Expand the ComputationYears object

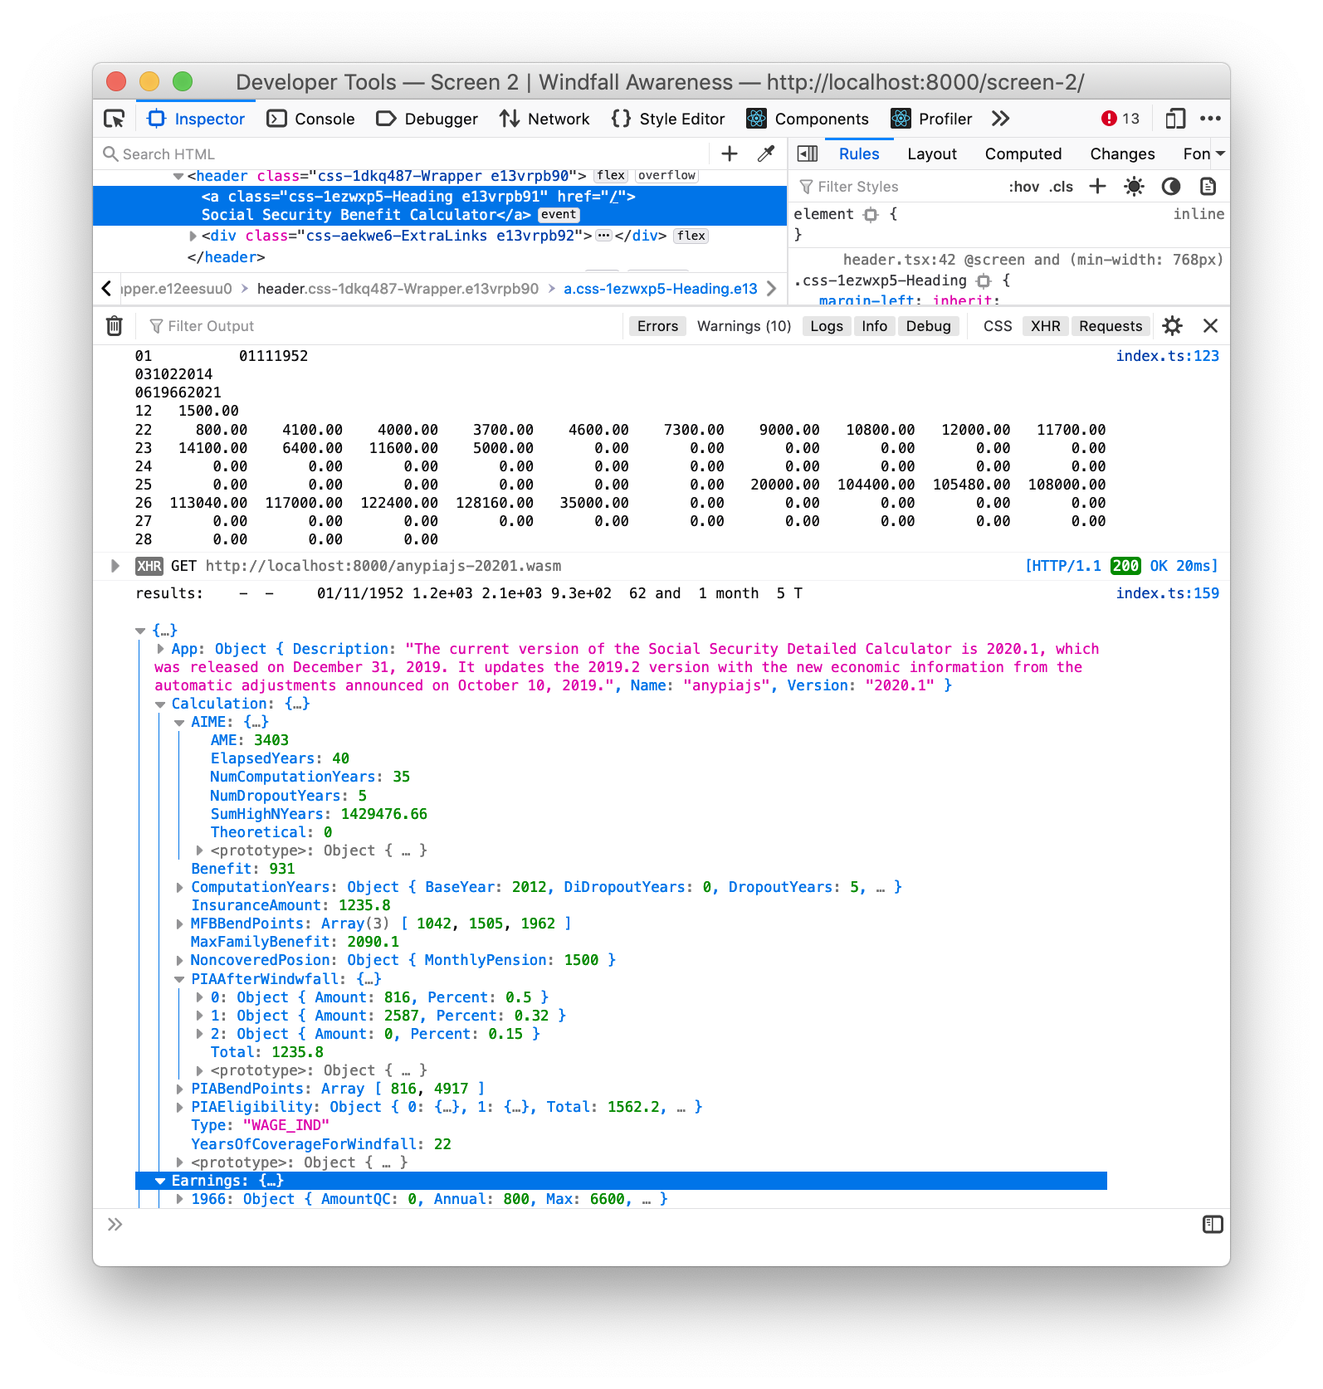click(x=179, y=888)
